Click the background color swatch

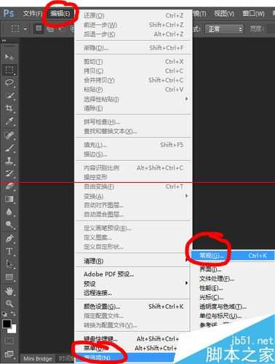point(13,330)
